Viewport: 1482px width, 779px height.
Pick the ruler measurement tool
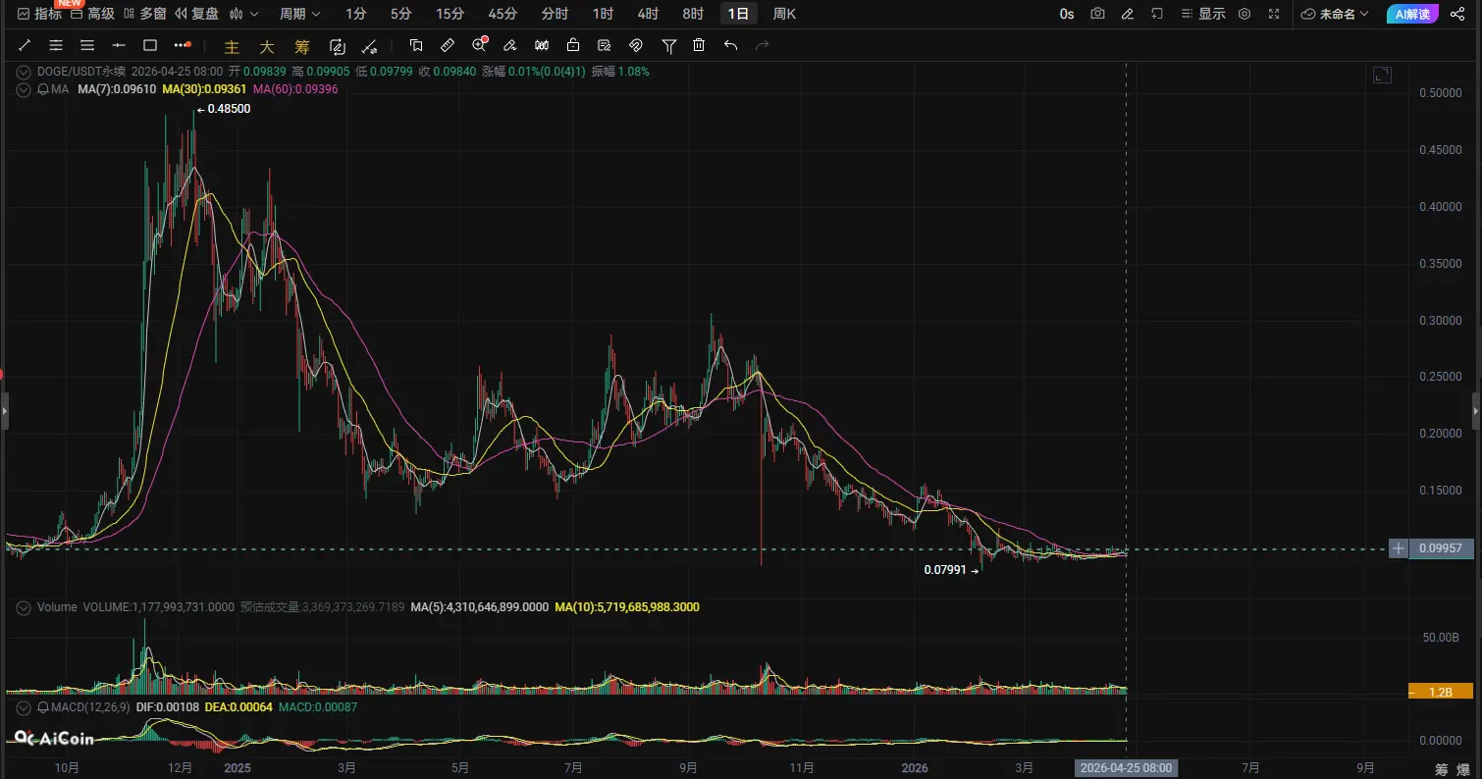tap(447, 45)
